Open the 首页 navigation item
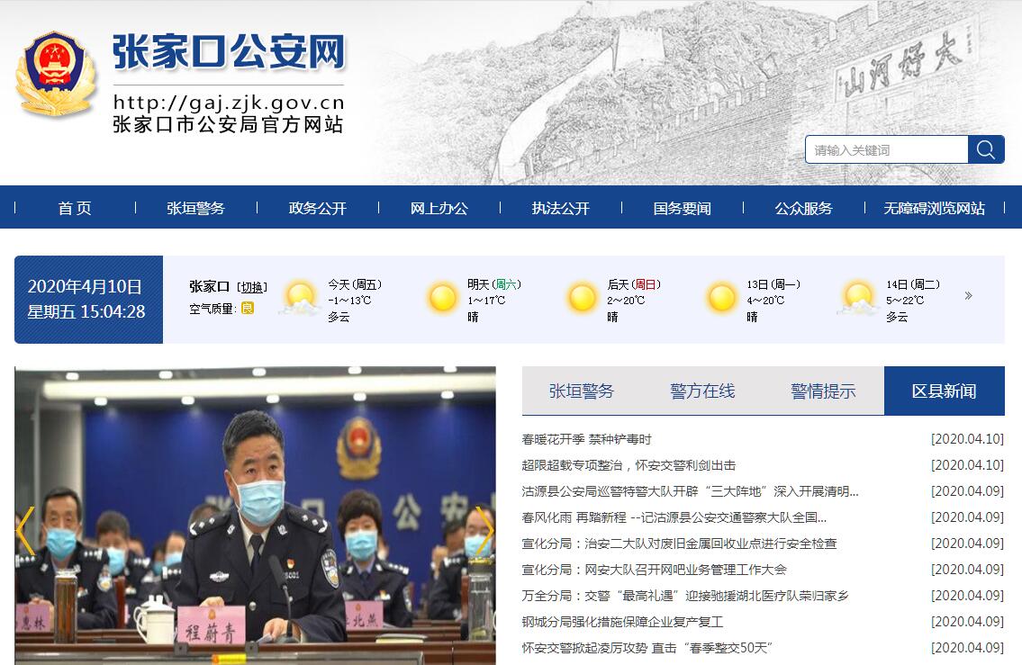Image resolution: width=1022 pixels, height=665 pixels. [x=75, y=208]
